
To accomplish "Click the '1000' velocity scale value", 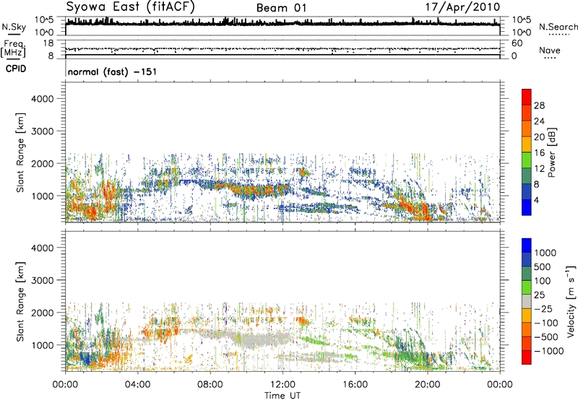I will coord(545,253).
